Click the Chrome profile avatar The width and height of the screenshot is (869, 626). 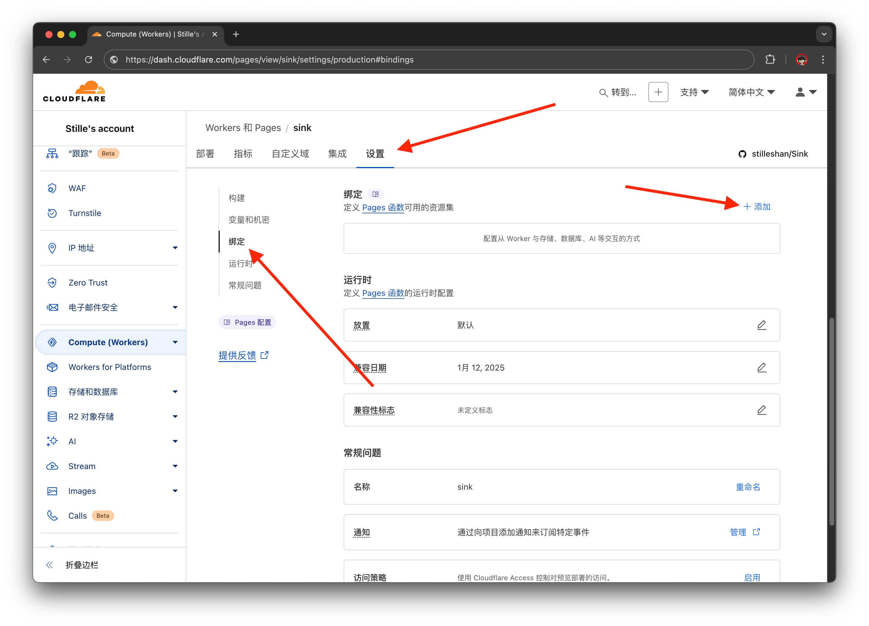(x=801, y=59)
